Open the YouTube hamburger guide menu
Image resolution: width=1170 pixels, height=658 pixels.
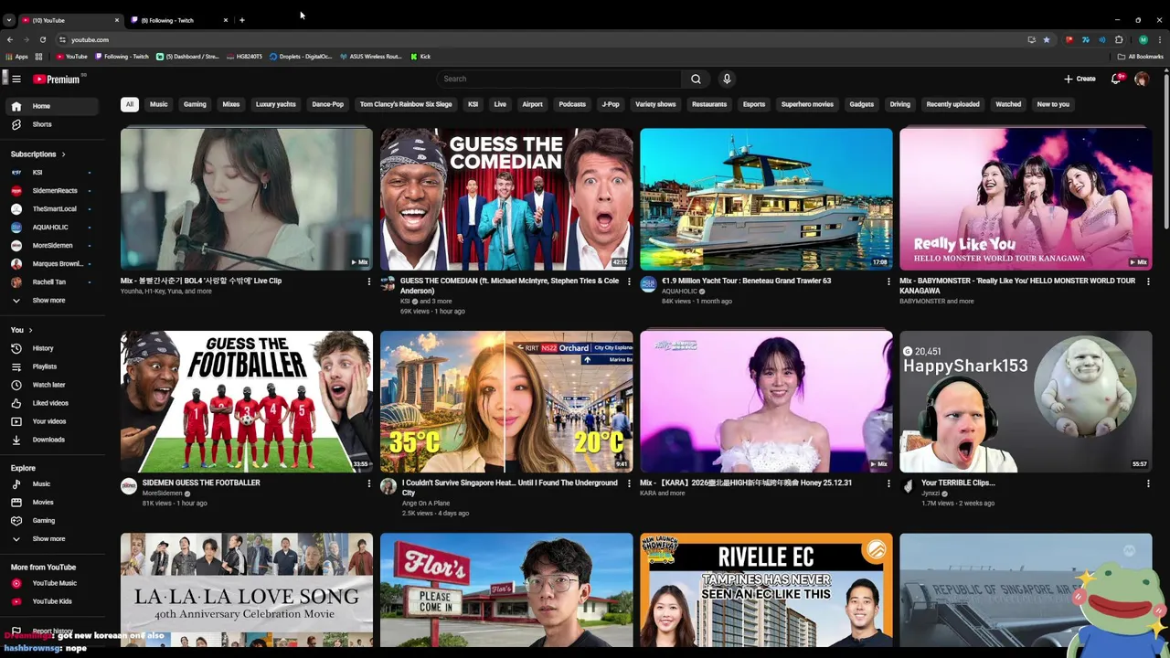coord(16,80)
